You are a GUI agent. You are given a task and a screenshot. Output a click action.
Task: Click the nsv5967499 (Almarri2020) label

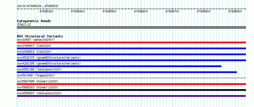(x=38, y=81)
